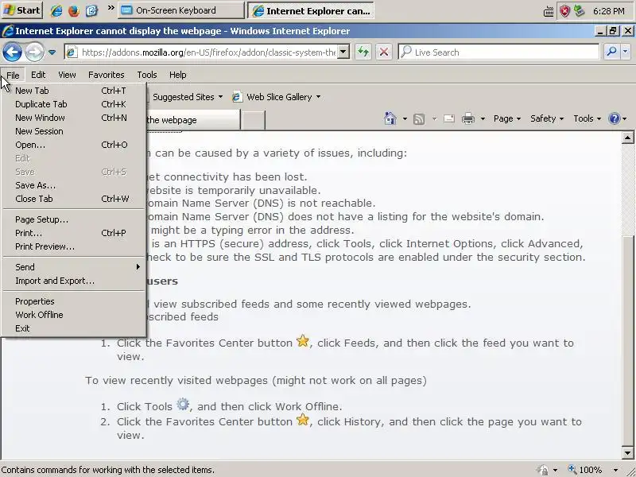The width and height of the screenshot is (636, 477).
Task: Click the network connection tray icon
Action: point(580,11)
